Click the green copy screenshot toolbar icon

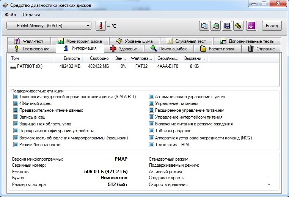pyautogui.click(x=216, y=26)
